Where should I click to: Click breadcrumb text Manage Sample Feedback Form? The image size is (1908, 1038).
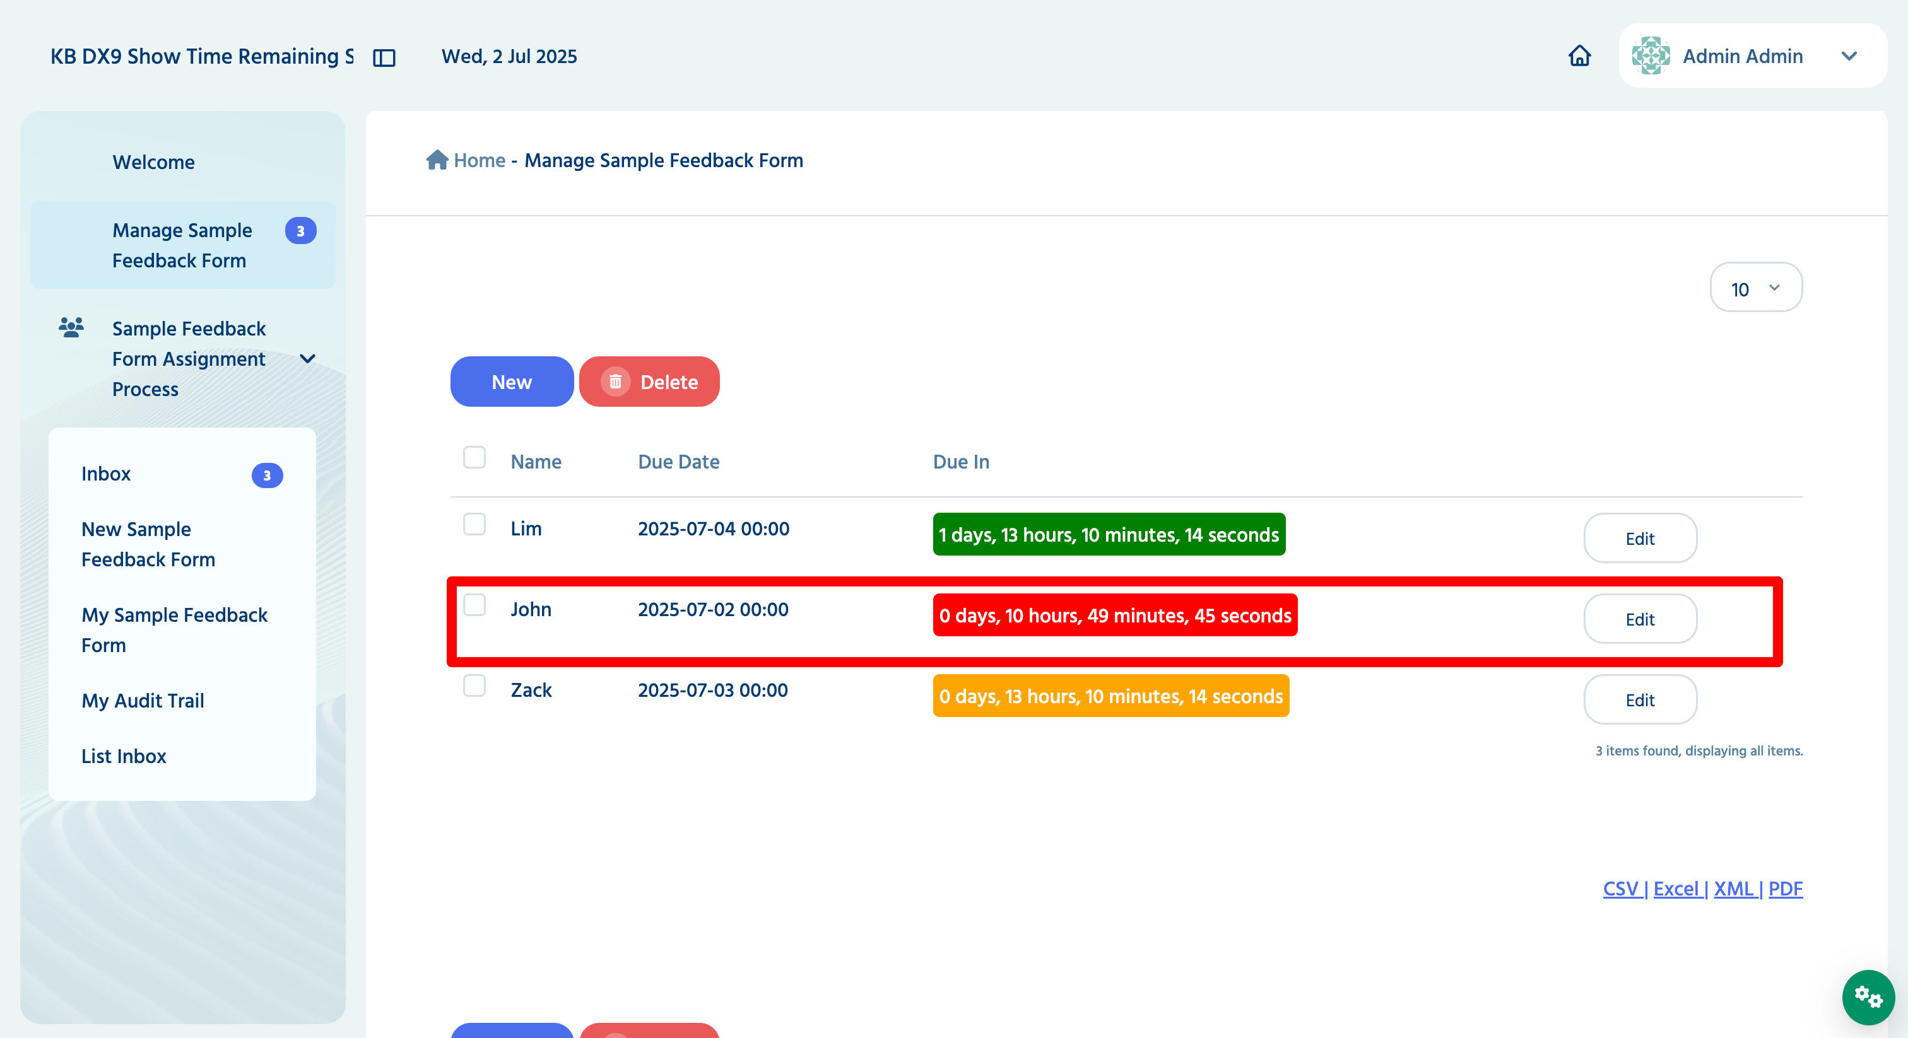pyautogui.click(x=664, y=160)
